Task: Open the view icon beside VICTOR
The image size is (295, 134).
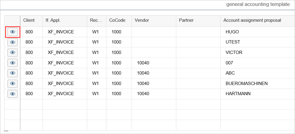Action: click(x=13, y=53)
